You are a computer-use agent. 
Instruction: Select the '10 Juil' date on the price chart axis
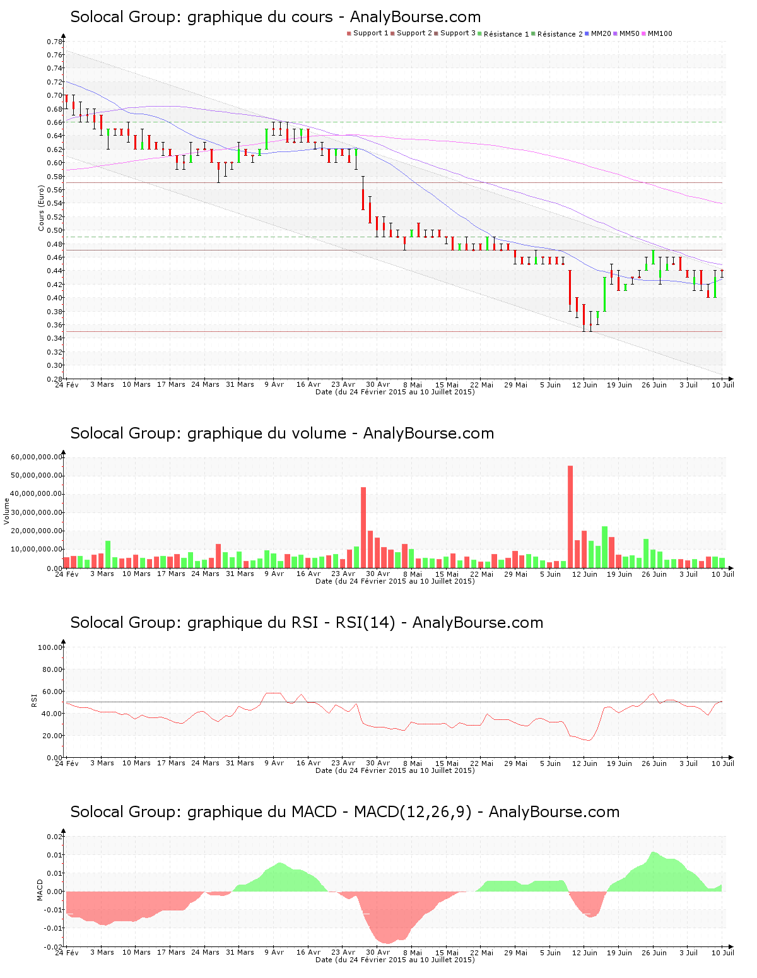[x=723, y=384]
